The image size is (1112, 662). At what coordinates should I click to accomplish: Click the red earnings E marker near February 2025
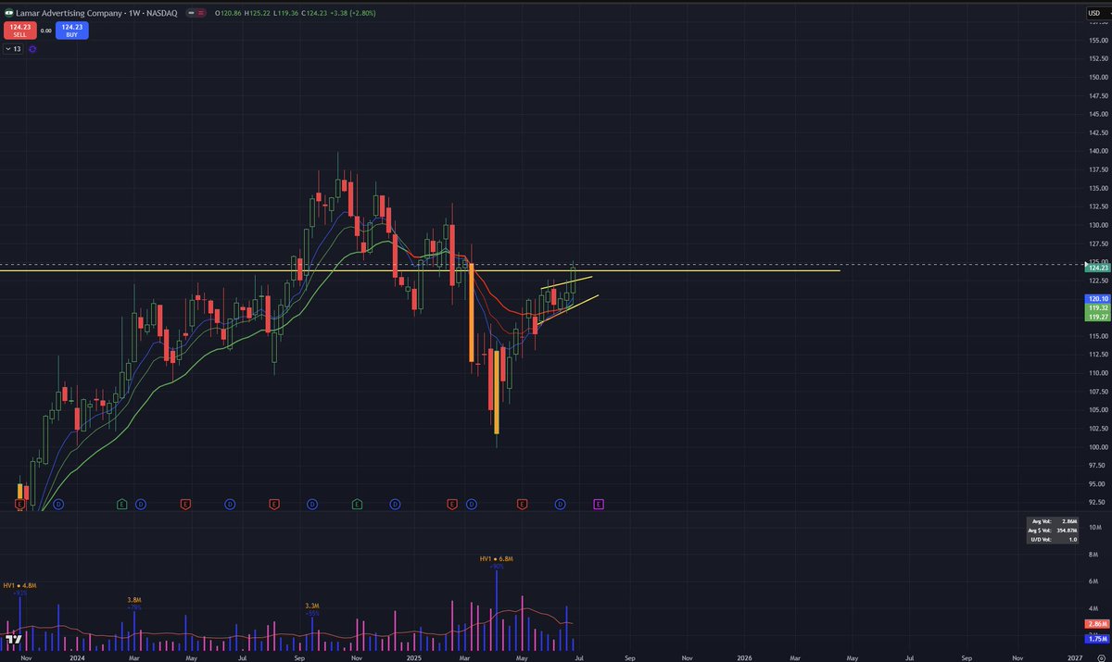[452, 504]
